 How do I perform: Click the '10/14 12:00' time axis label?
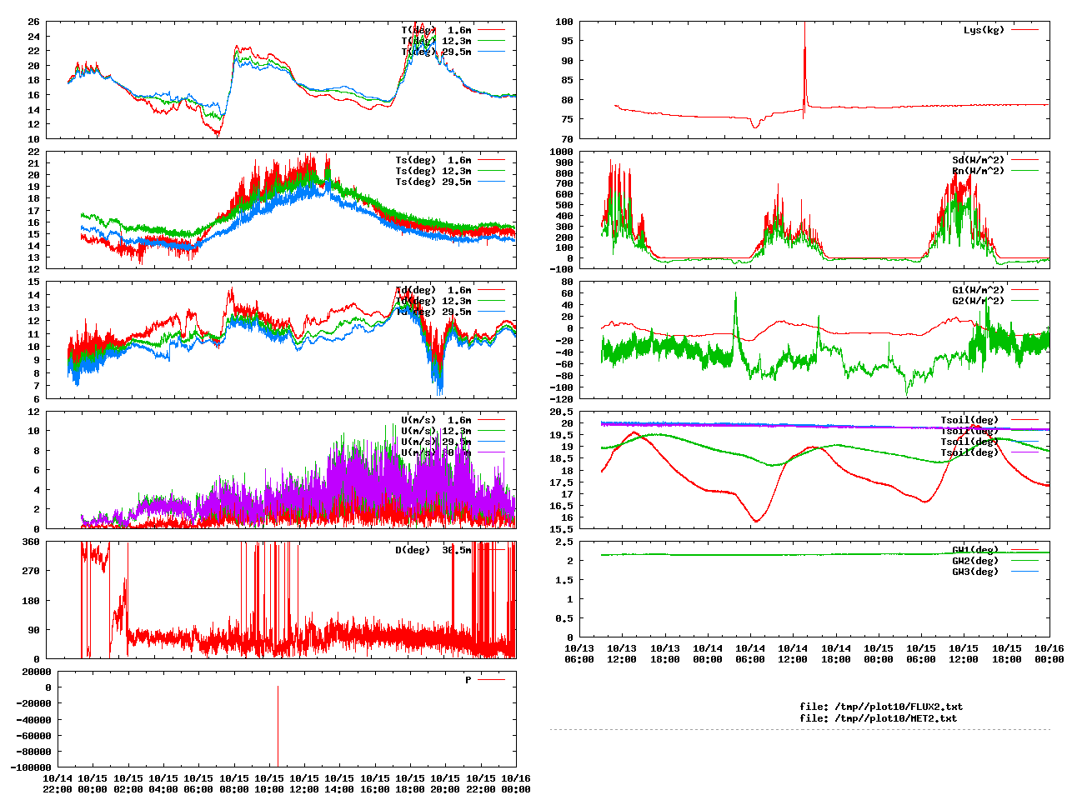[793, 653]
